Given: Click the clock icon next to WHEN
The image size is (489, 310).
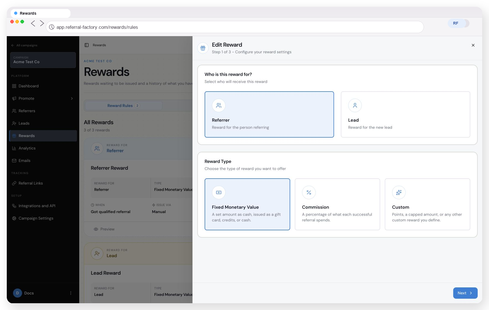Looking at the screenshot, I should point(93,205).
